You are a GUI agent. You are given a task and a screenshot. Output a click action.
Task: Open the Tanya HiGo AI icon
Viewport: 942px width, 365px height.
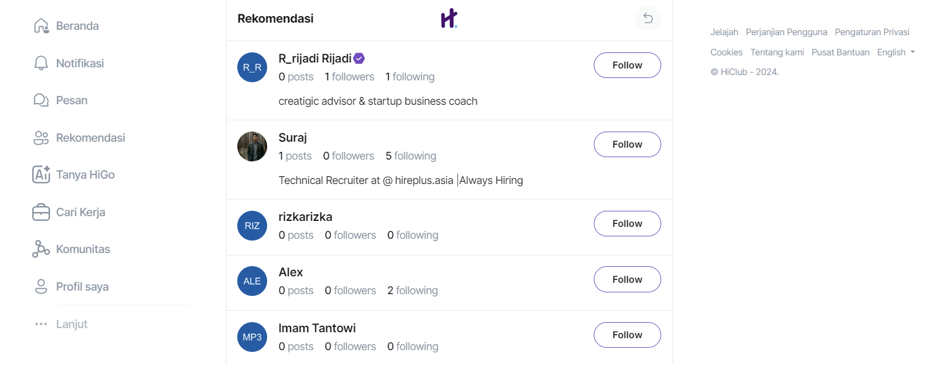tap(41, 174)
